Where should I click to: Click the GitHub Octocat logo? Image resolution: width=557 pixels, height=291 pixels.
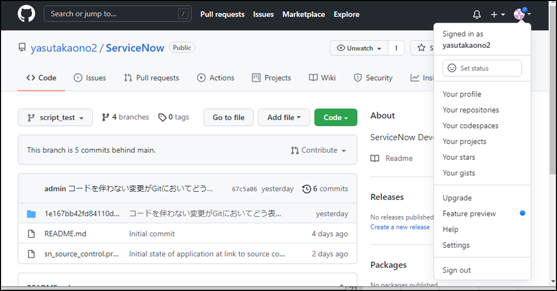click(x=26, y=14)
